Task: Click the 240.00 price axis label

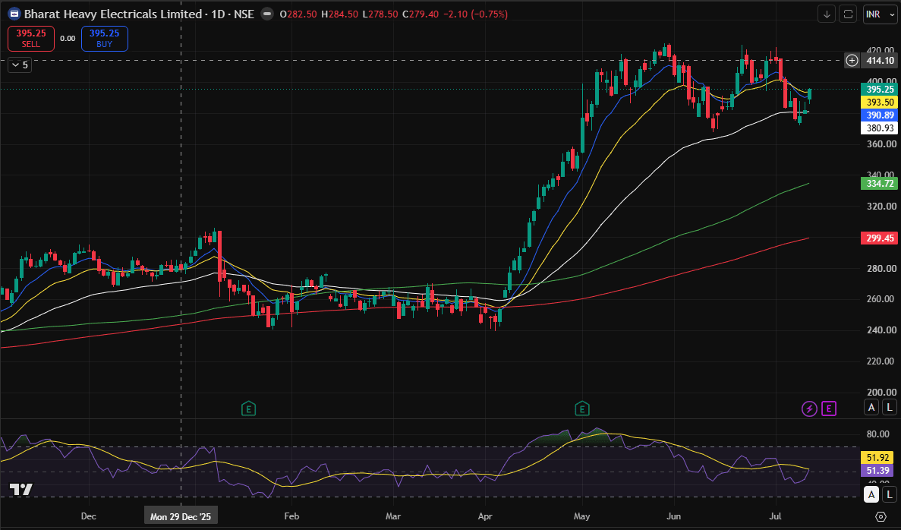Action: coord(881,330)
